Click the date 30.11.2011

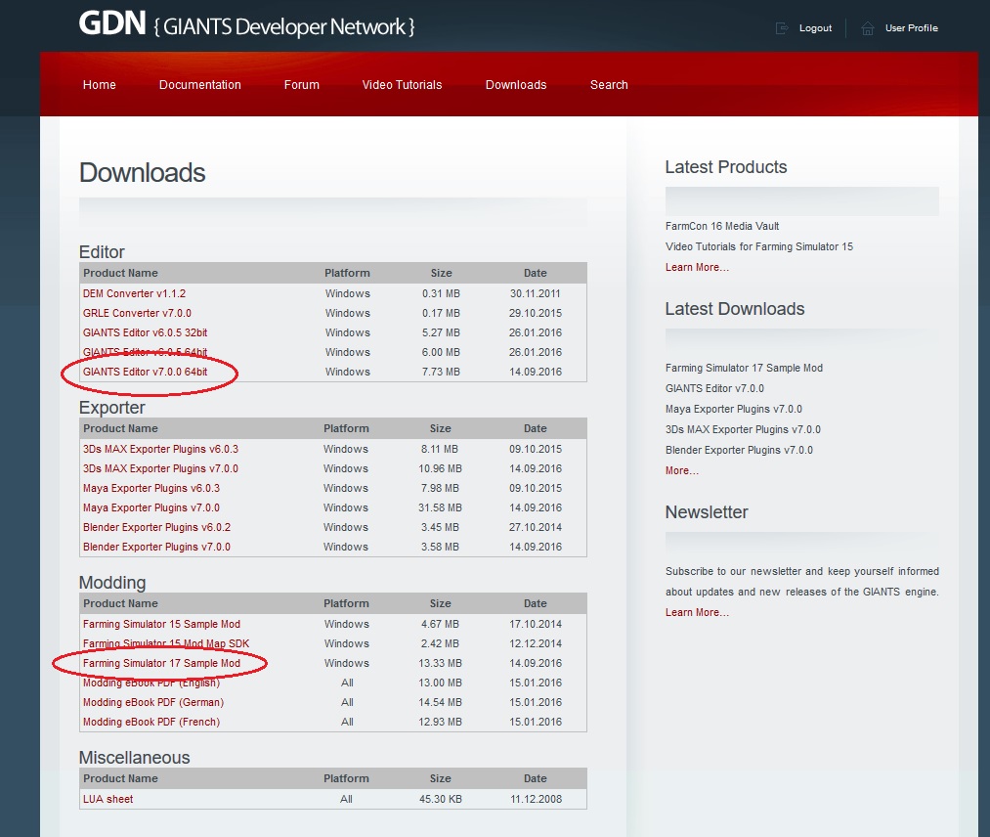tap(536, 293)
